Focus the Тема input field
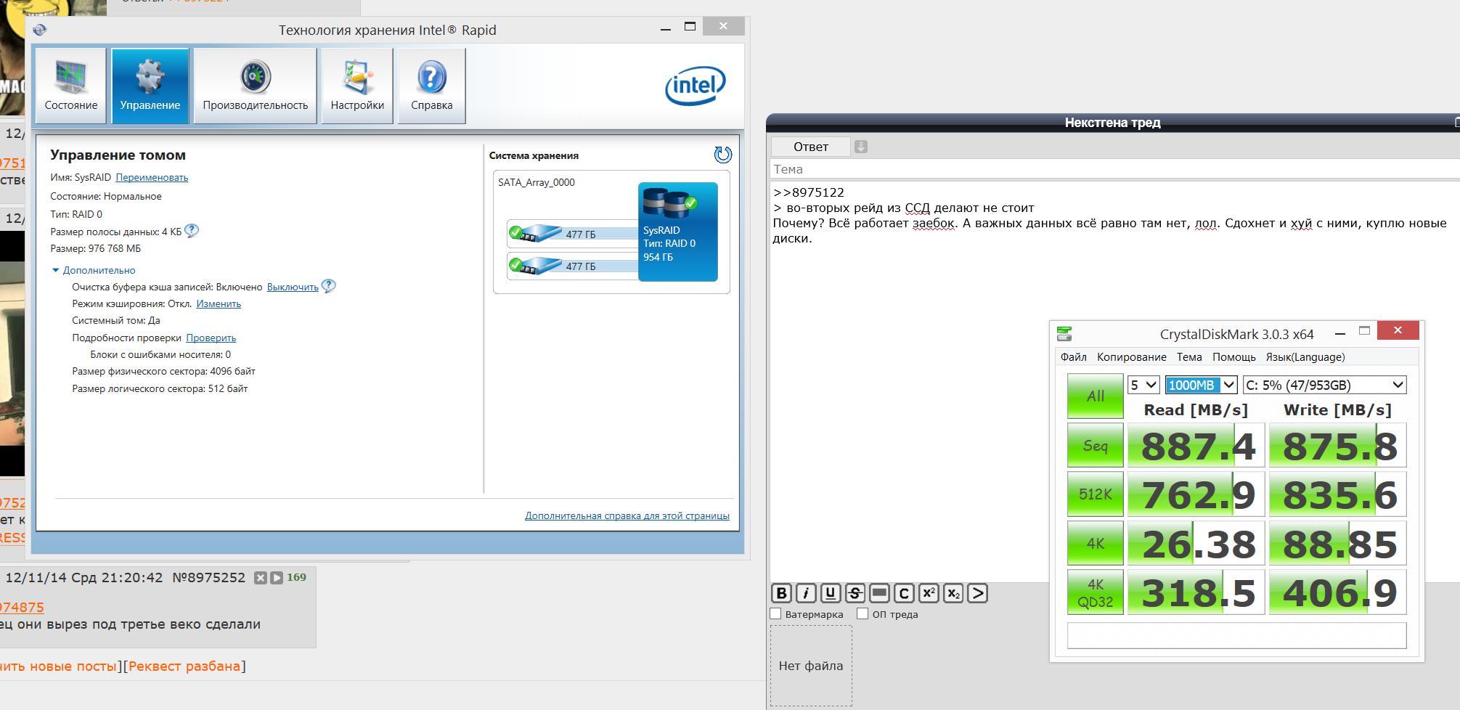 point(1115,169)
